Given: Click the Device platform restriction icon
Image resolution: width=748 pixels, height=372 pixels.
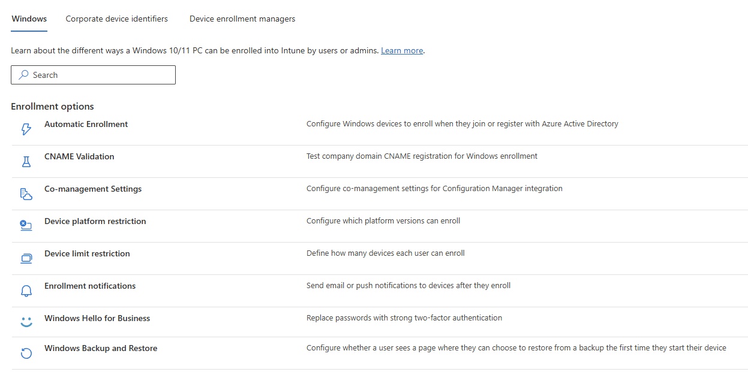Looking at the screenshot, I should click(x=26, y=226).
